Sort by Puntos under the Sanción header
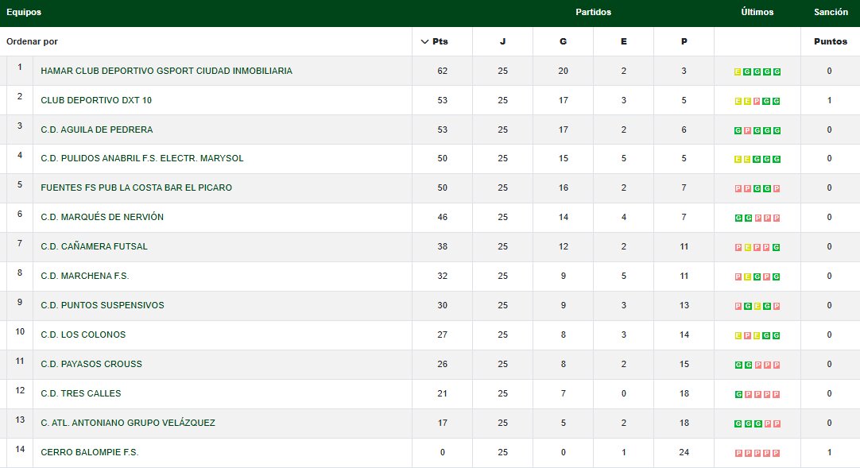860x468 pixels. (x=830, y=41)
